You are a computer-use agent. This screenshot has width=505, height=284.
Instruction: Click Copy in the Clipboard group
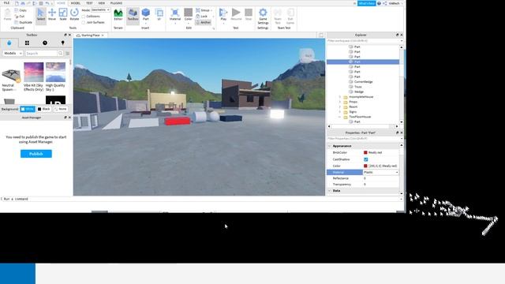(21, 10)
